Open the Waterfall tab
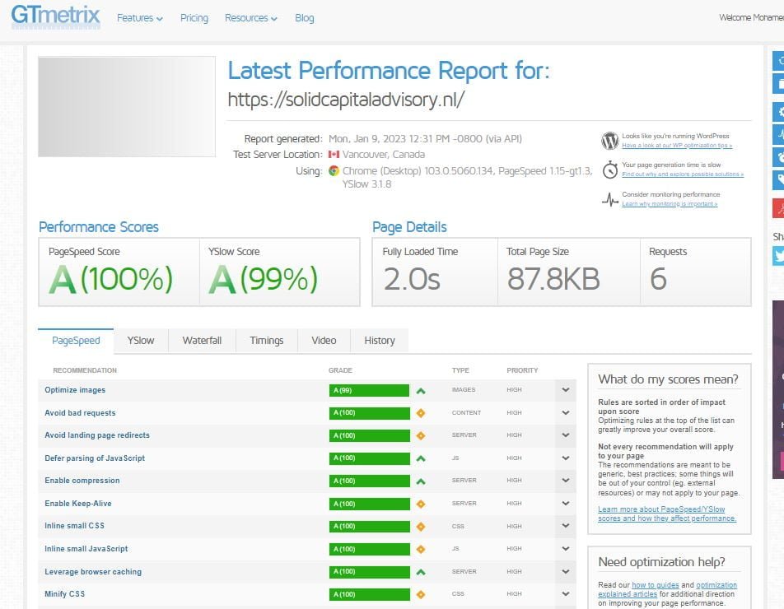The image size is (784, 609). click(202, 341)
